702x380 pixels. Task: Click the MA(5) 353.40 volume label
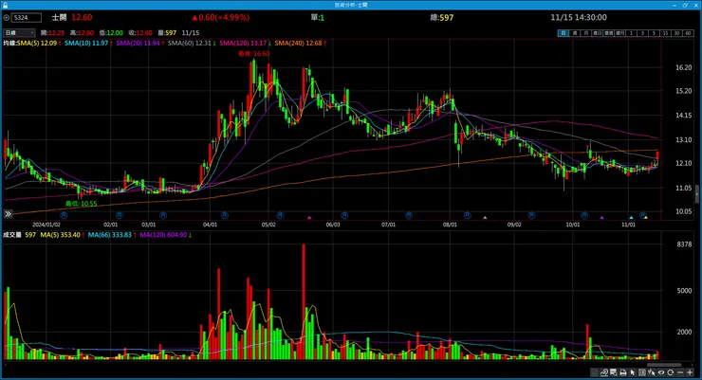(x=61, y=235)
